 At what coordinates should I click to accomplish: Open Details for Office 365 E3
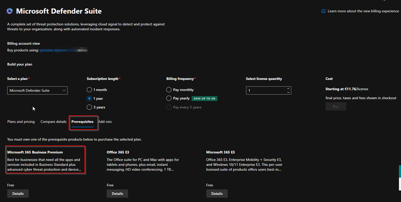tap(118, 193)
